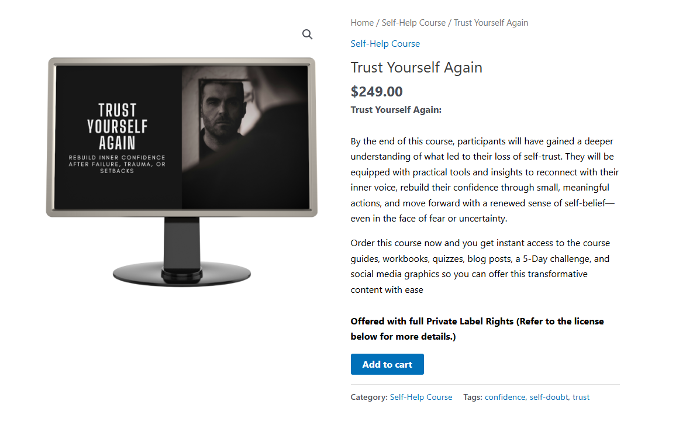Click the bold 'Trust Yourself Again:' subheading
This screenshot has height=432, width=693.
(396, 109)
